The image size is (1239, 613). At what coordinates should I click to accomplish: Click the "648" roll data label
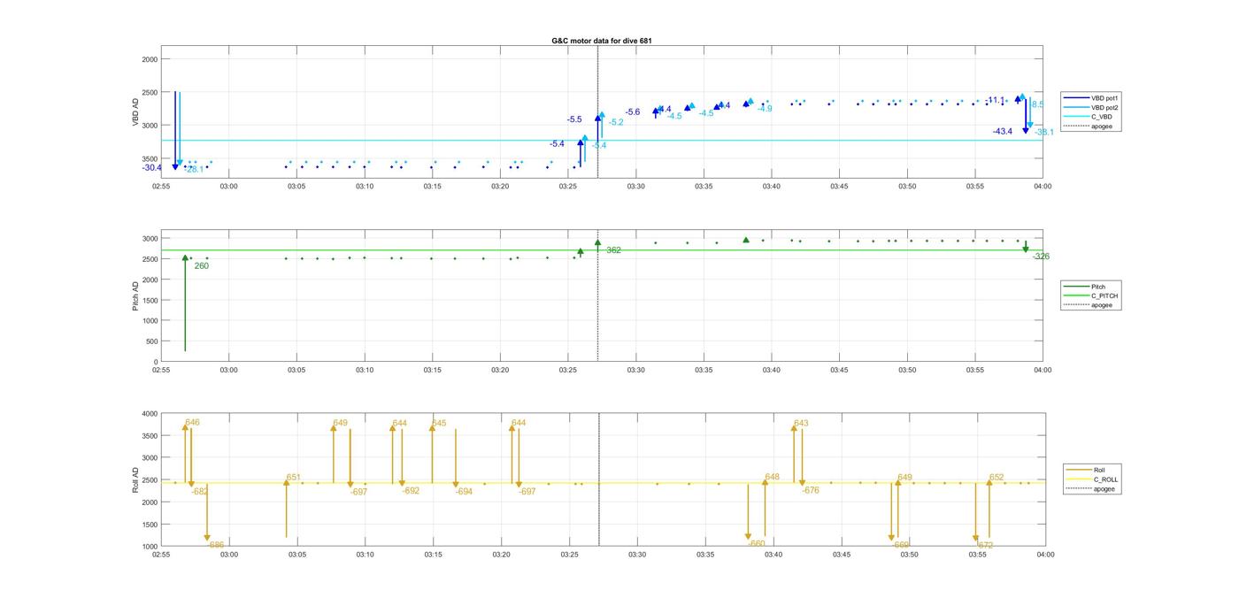773,477
